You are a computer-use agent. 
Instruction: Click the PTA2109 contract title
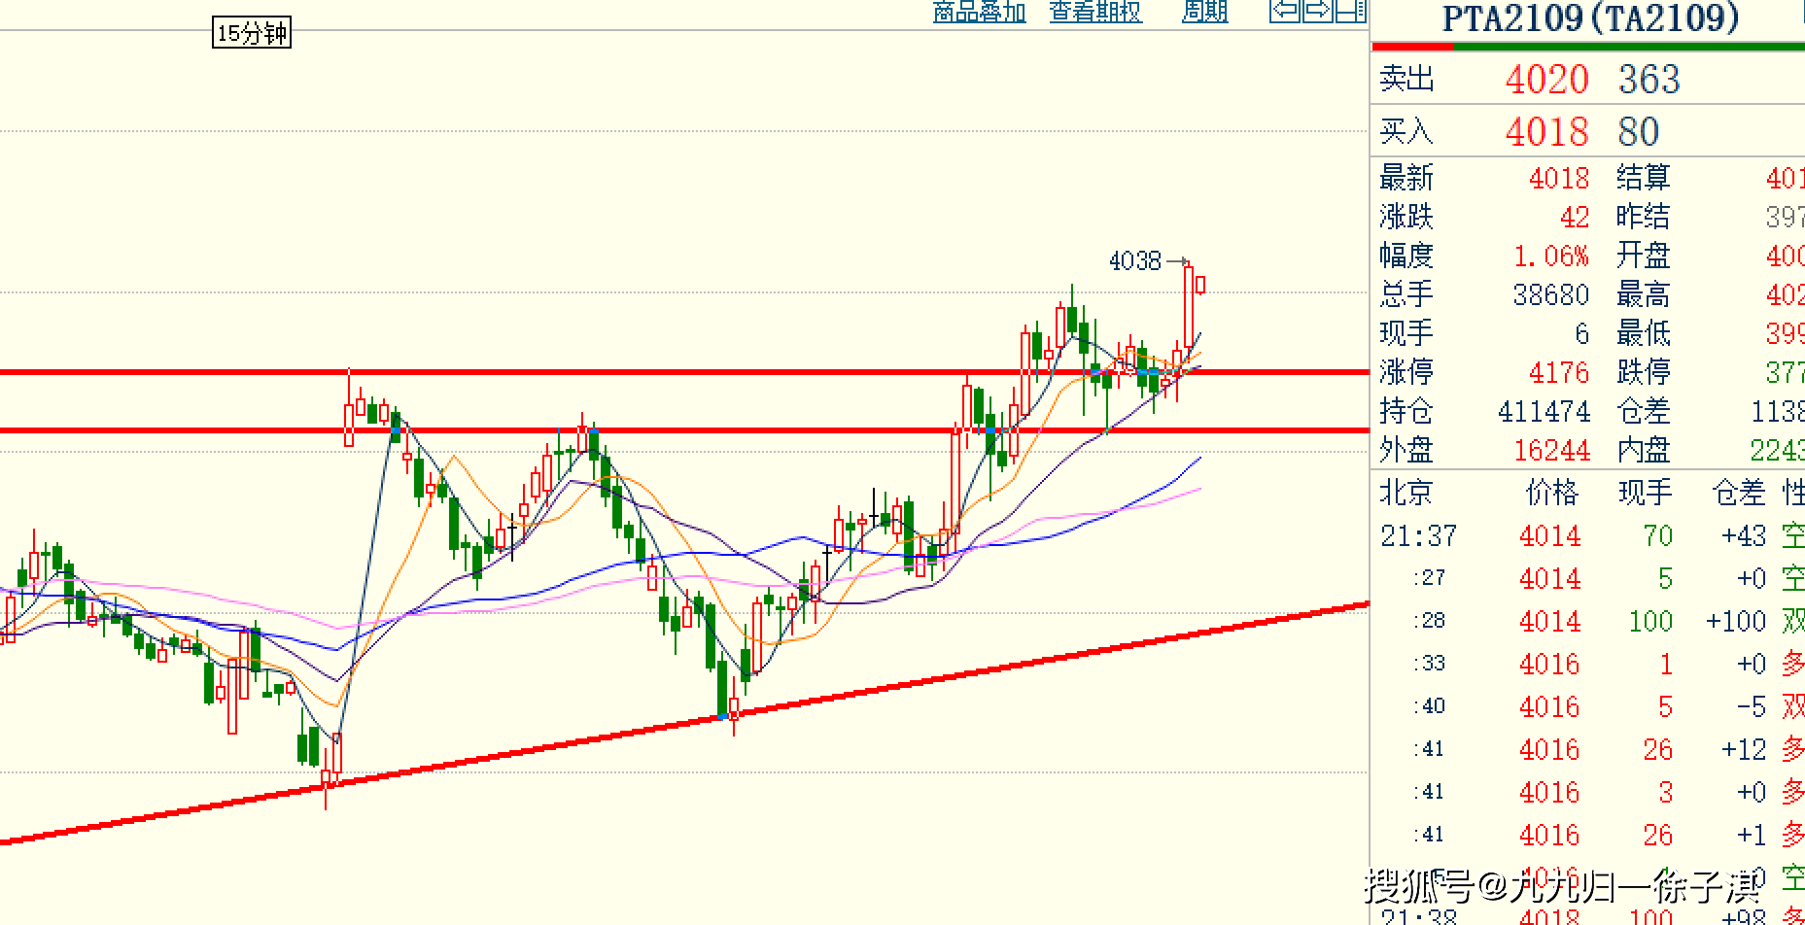[x=1589, y=18]
